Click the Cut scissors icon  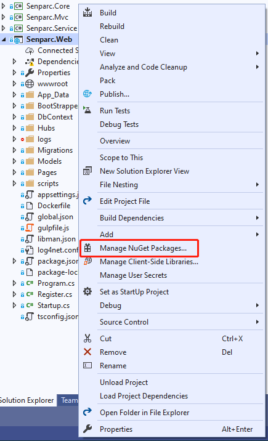point(87,338)
